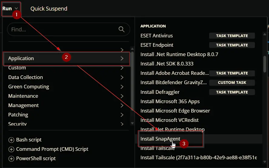269x168 pixels.
Task: Open the Green Computing category
Action: [29, 87]
